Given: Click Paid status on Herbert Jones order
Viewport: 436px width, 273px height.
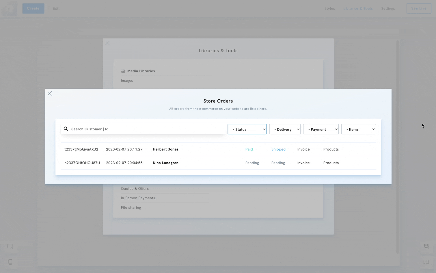Looking at the screenshot, I should point(249,149).
